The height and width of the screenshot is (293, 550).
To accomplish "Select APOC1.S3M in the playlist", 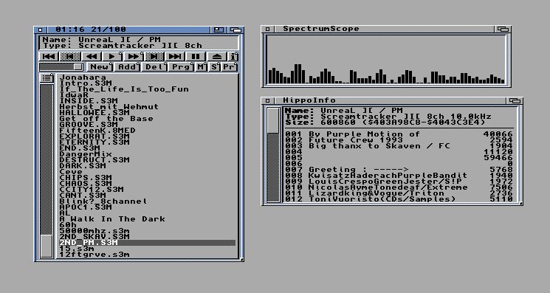I will (148, 207).
